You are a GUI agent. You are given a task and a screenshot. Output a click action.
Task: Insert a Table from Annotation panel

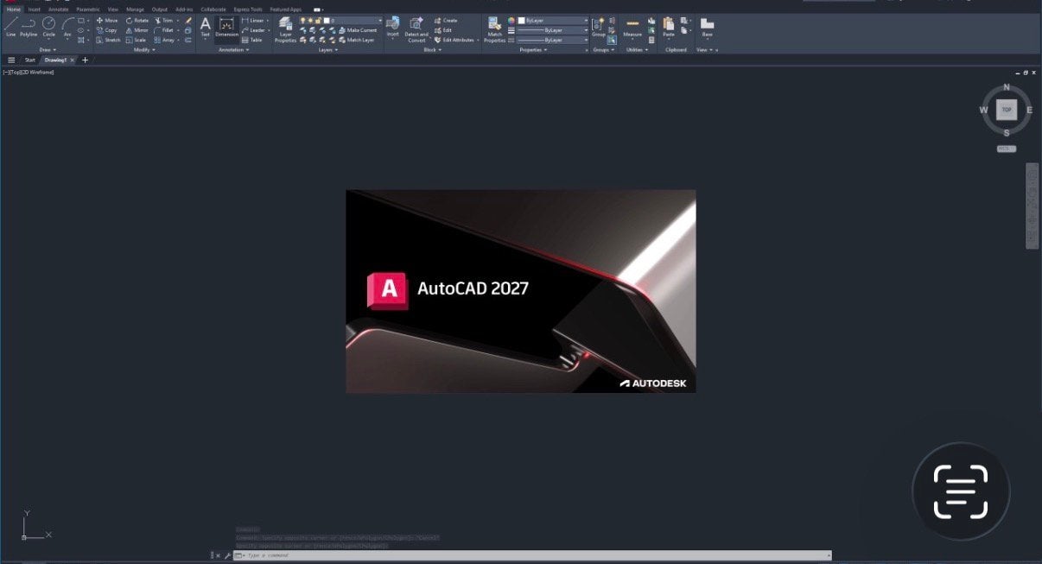pyautogui.click(x=252, y=40)
